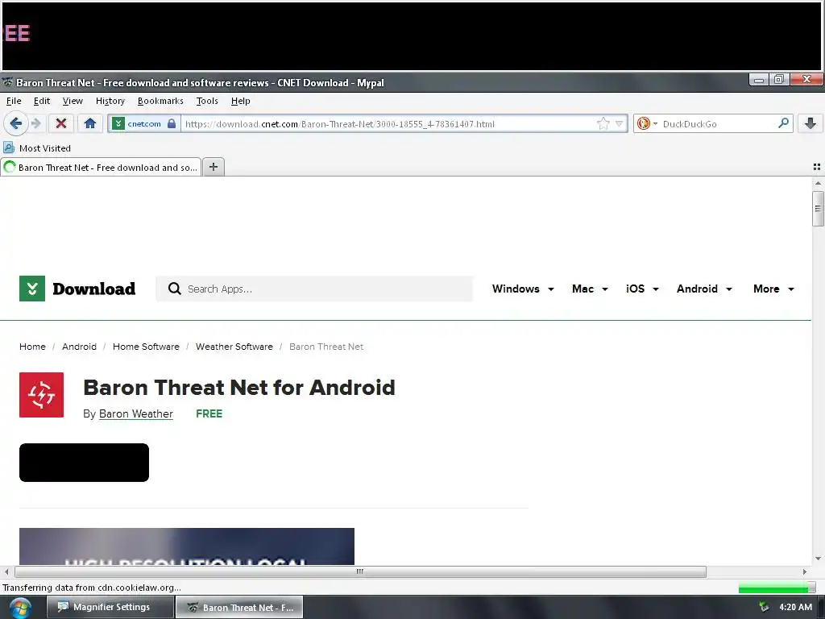Open the Help menu
This screenshot has width=825, height=619.
(x=240, y=101)
